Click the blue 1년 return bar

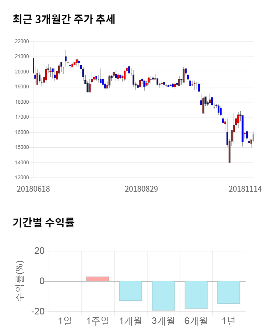pos(229,292)
